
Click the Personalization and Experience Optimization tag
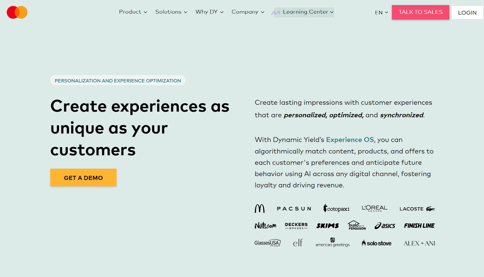tap(118, 81)
